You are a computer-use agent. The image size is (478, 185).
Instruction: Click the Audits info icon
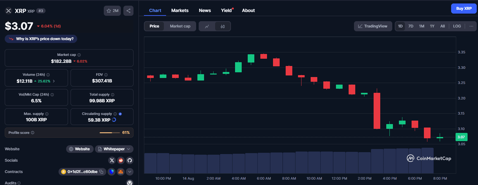19,183
